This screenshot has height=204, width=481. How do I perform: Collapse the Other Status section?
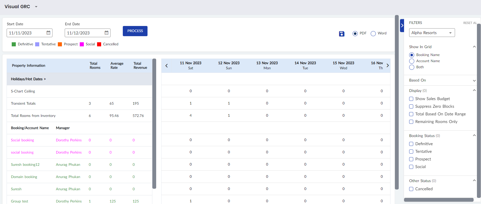pos(474,181)
